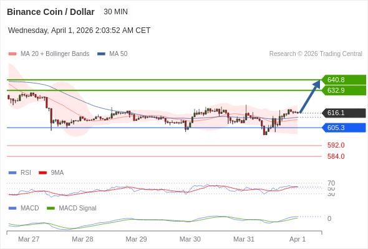Image resolution: width=368 pixels, height=249 pixels.
Task: Click the Mar 28 date axis label
Action: pyautogui.click(x=82, y=239)
